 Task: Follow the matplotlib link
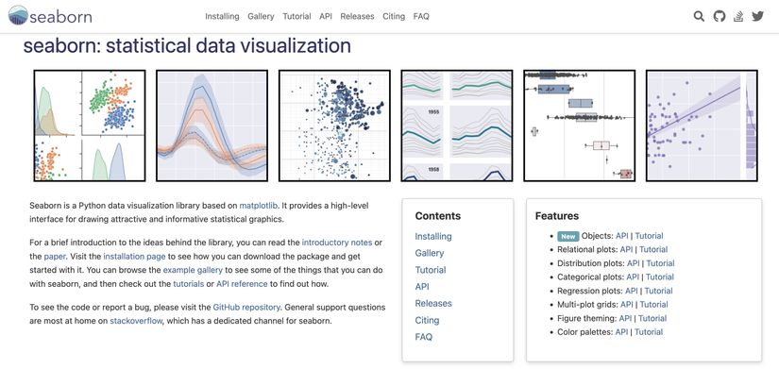pyautogui.click(x=259, y=206)
